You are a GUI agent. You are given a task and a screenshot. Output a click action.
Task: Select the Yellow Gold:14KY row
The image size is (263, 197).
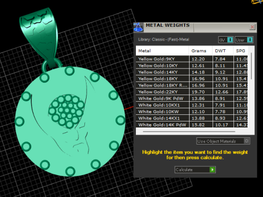point(192,72)
